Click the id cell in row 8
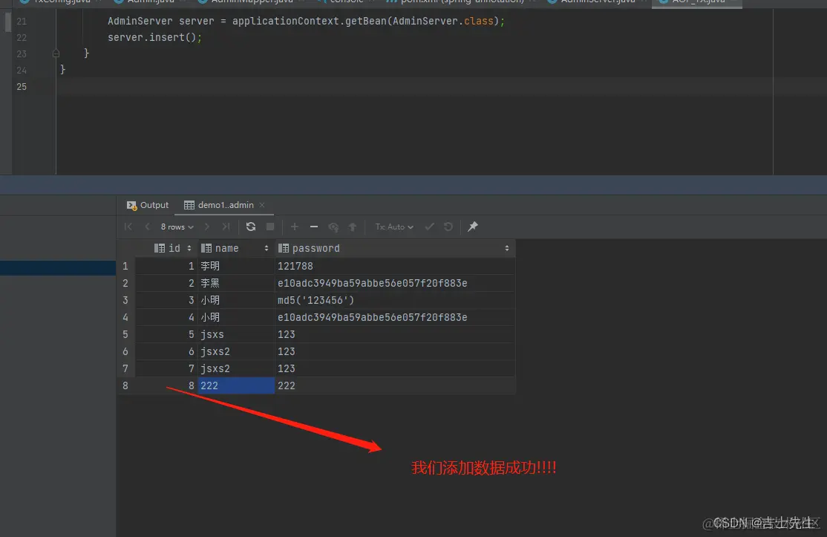 point(166,385)
